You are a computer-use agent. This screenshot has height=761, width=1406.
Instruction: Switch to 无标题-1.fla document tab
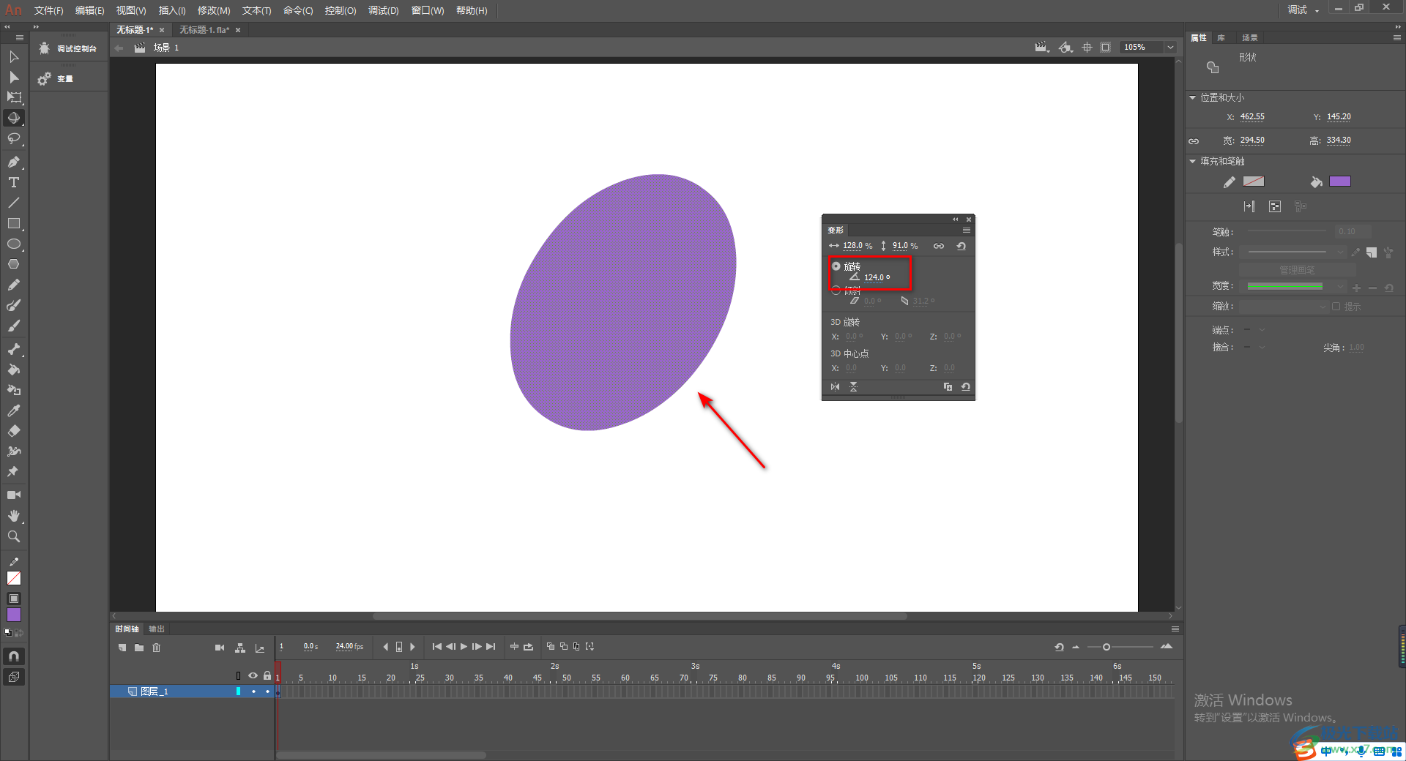coord(204,30)
